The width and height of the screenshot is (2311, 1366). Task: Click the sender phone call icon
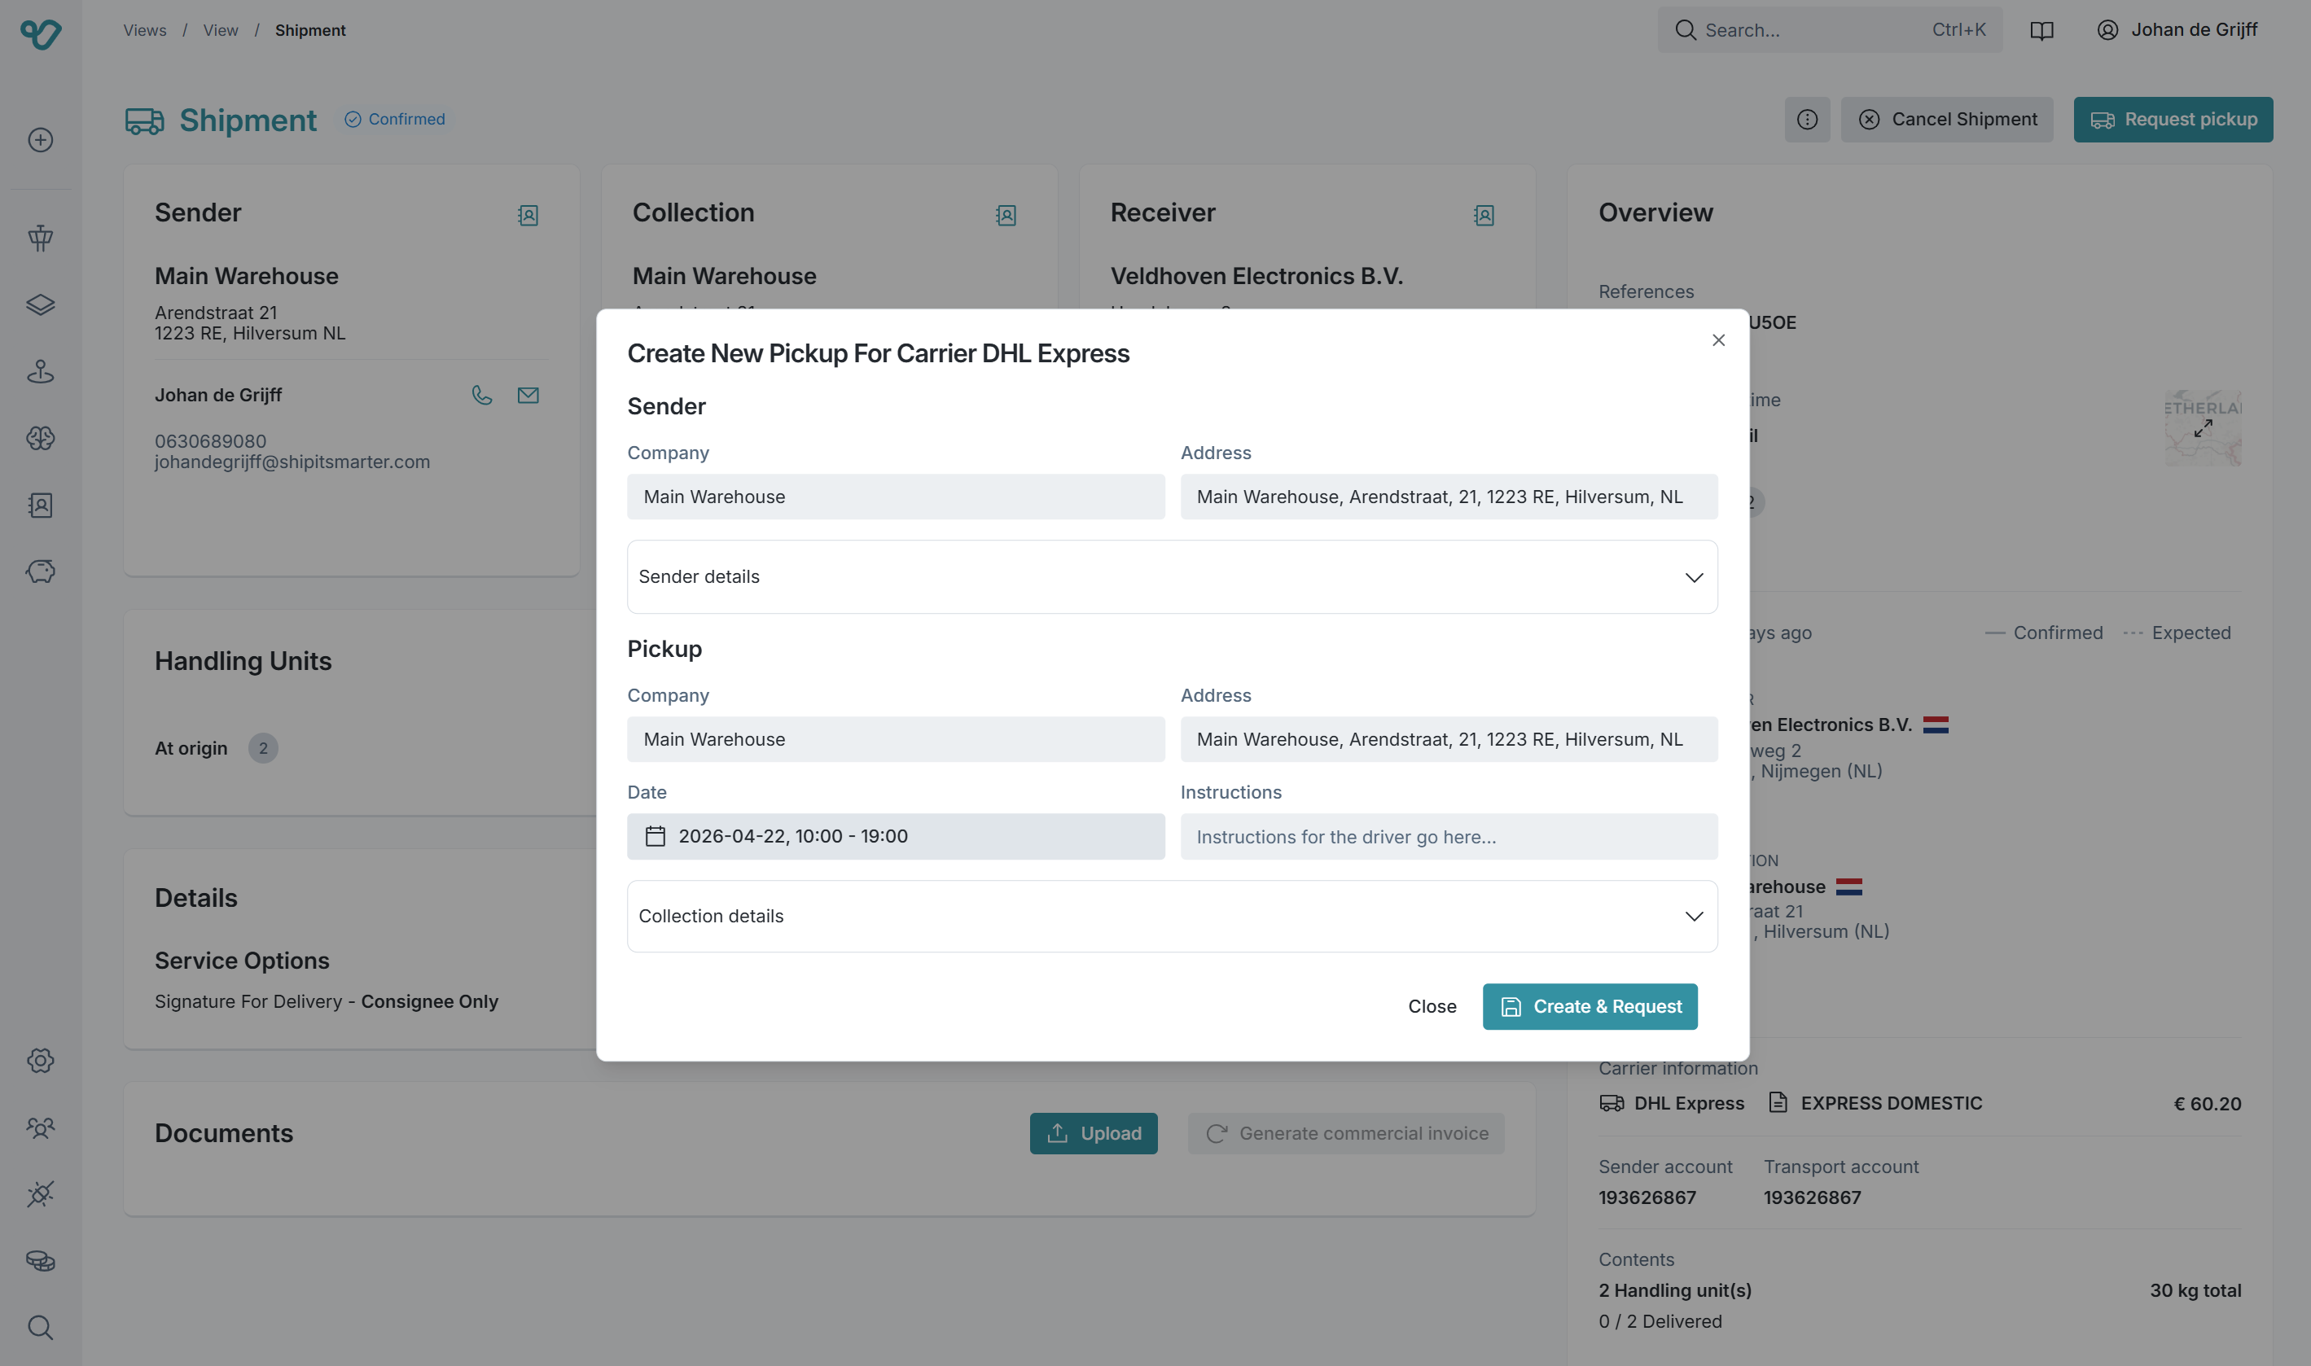(x=481, y=395)
